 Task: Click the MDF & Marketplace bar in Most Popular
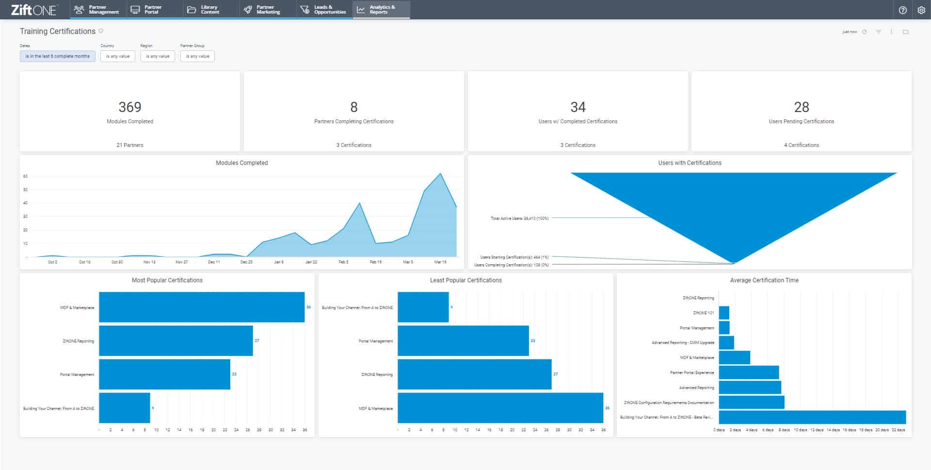tap(201, 307)
